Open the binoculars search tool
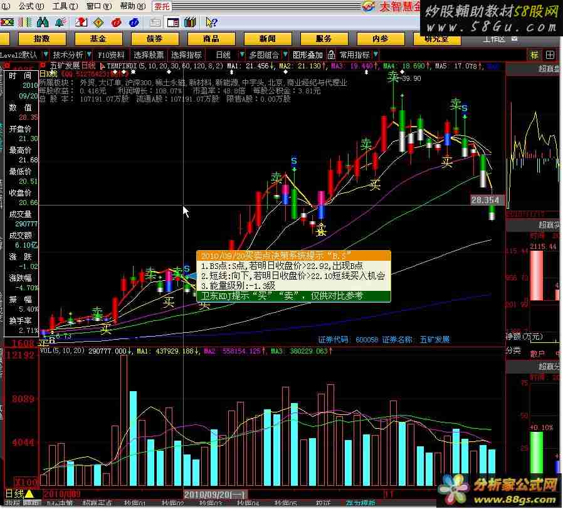This screenshot has width=563, height=509. (x=43, y=23)
